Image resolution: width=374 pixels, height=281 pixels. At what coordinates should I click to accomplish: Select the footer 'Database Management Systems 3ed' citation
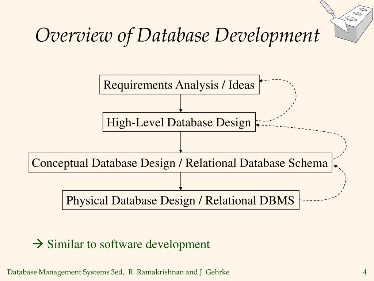[x=118, y=272]
